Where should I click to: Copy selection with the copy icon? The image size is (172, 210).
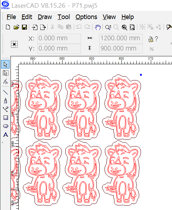pyautogui.click(x=60, y=27)
